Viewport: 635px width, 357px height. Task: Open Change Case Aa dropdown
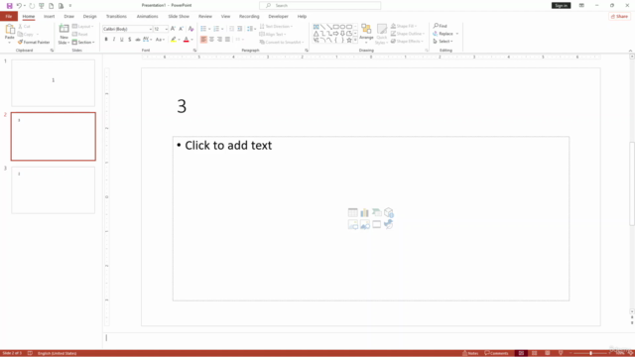(x=160, y=40)
